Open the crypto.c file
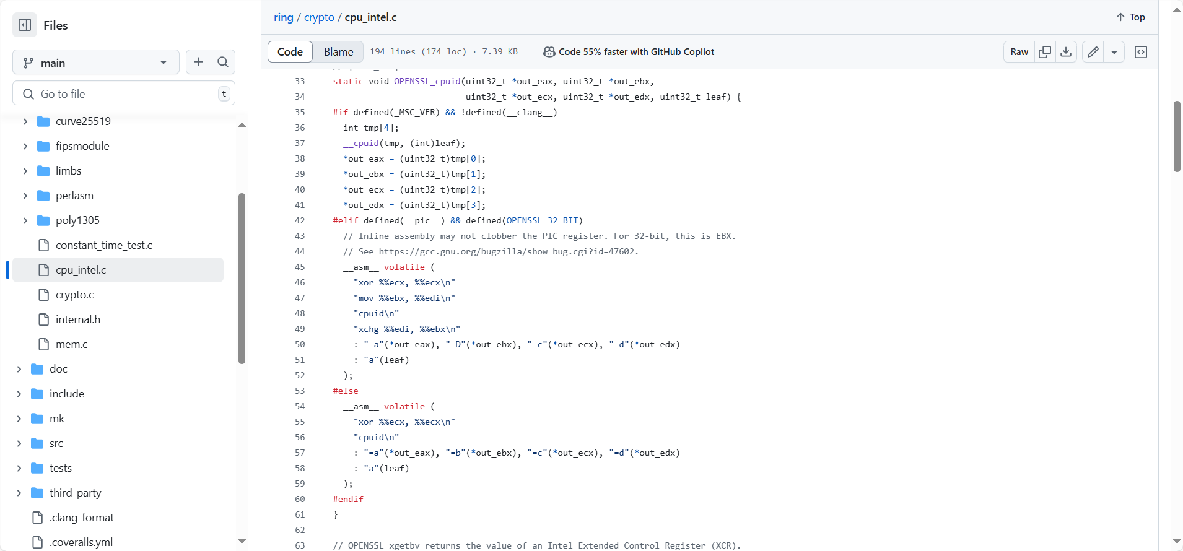The height and width of the screenshot is (551, 1183). (74, 295)
